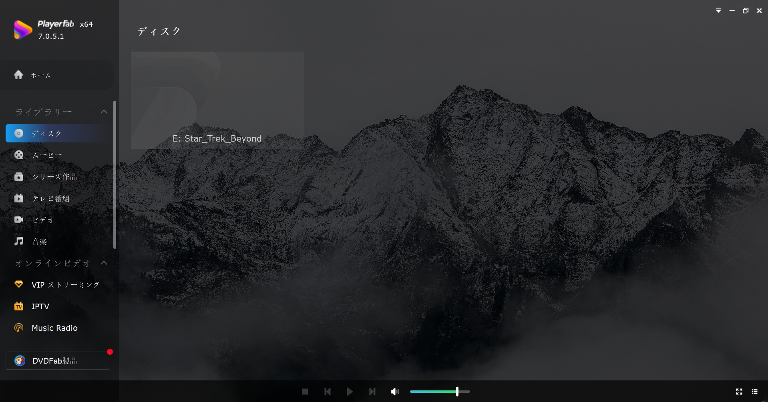Click the TV shows icon beside テレビ番組
The height and width of the screenshot is (402, 768).
click(19, 198)
